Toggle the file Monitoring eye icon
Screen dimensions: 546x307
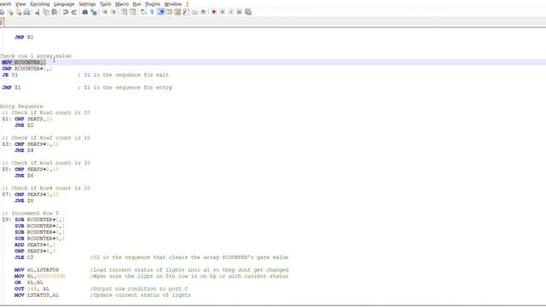[x=203, y=12]
